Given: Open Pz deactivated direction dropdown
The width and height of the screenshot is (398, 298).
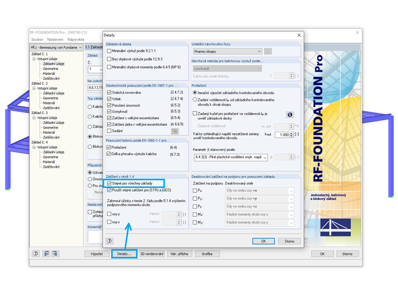Looking at the screenshot, I should [259, 207].
